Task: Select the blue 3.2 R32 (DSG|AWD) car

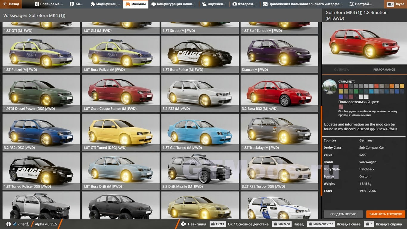Action: [x=41, y=132]
